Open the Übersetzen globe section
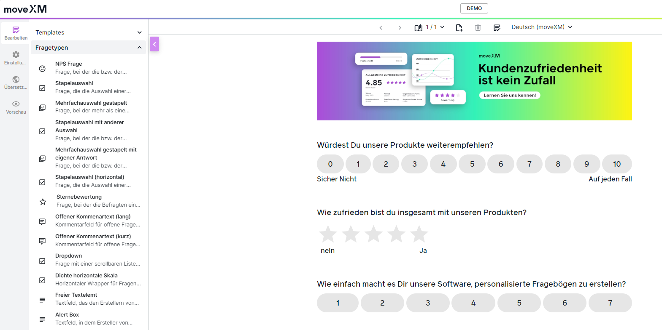Image resolution: width=662 pixels, height=330 pixels. coord(16,82)
